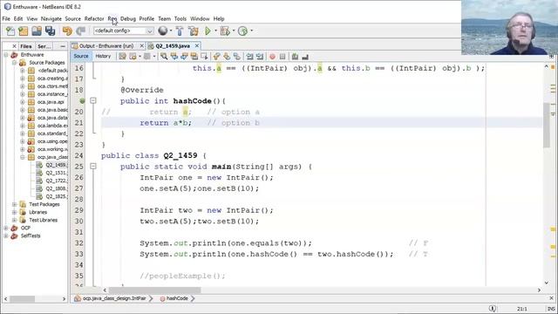The width and height of the screenshot is (558, 314).
Task: Click the Projects panel horizontal scrollbar
Action: click(x=22, y=299)
